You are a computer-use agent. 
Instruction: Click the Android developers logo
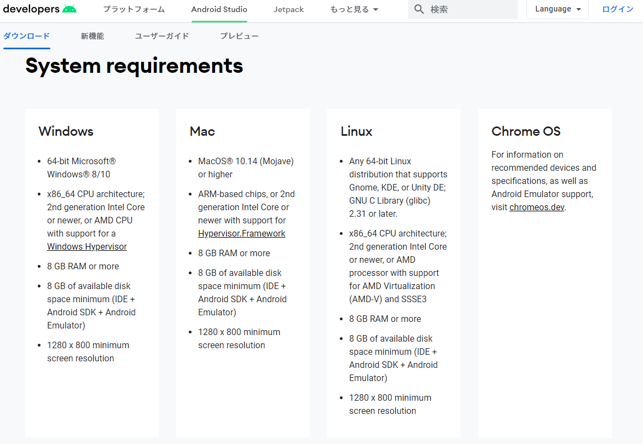coord(39,9)
